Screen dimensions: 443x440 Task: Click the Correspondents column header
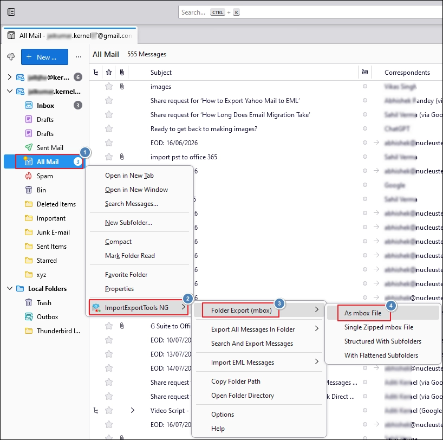coord(407,73)
